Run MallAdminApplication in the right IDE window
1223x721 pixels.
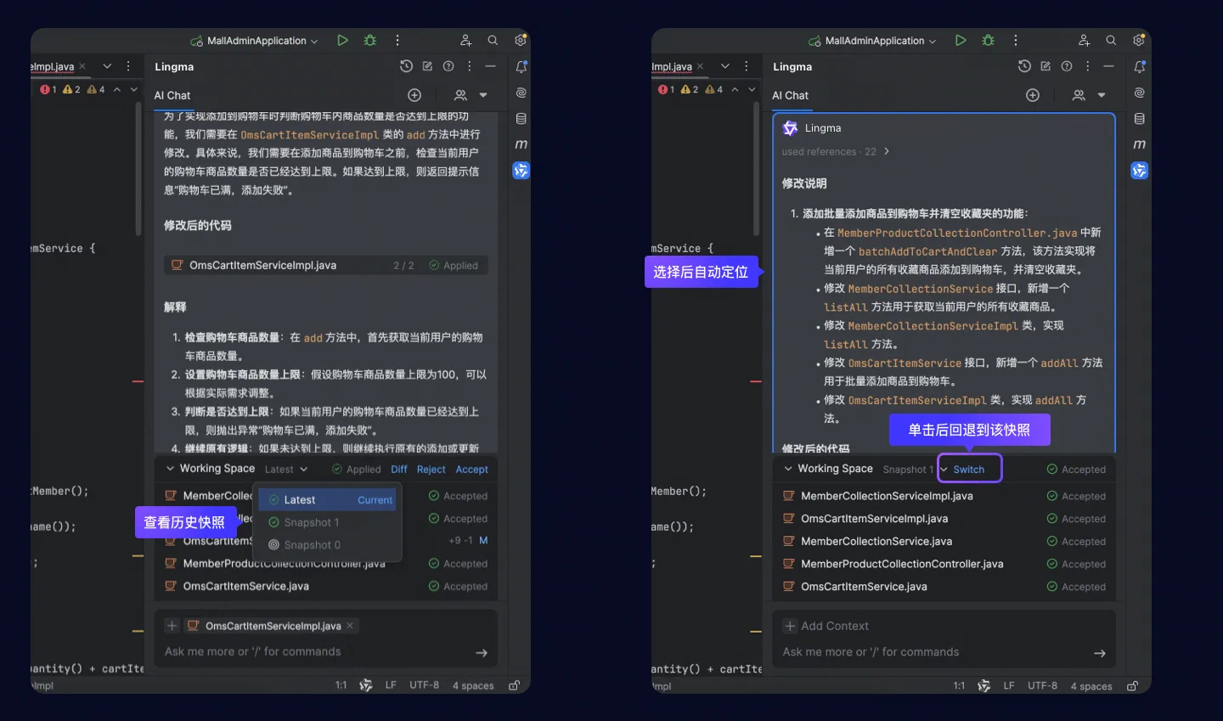(961, 40)
